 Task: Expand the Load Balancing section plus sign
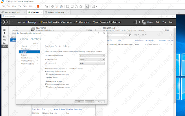click(37, 58)
